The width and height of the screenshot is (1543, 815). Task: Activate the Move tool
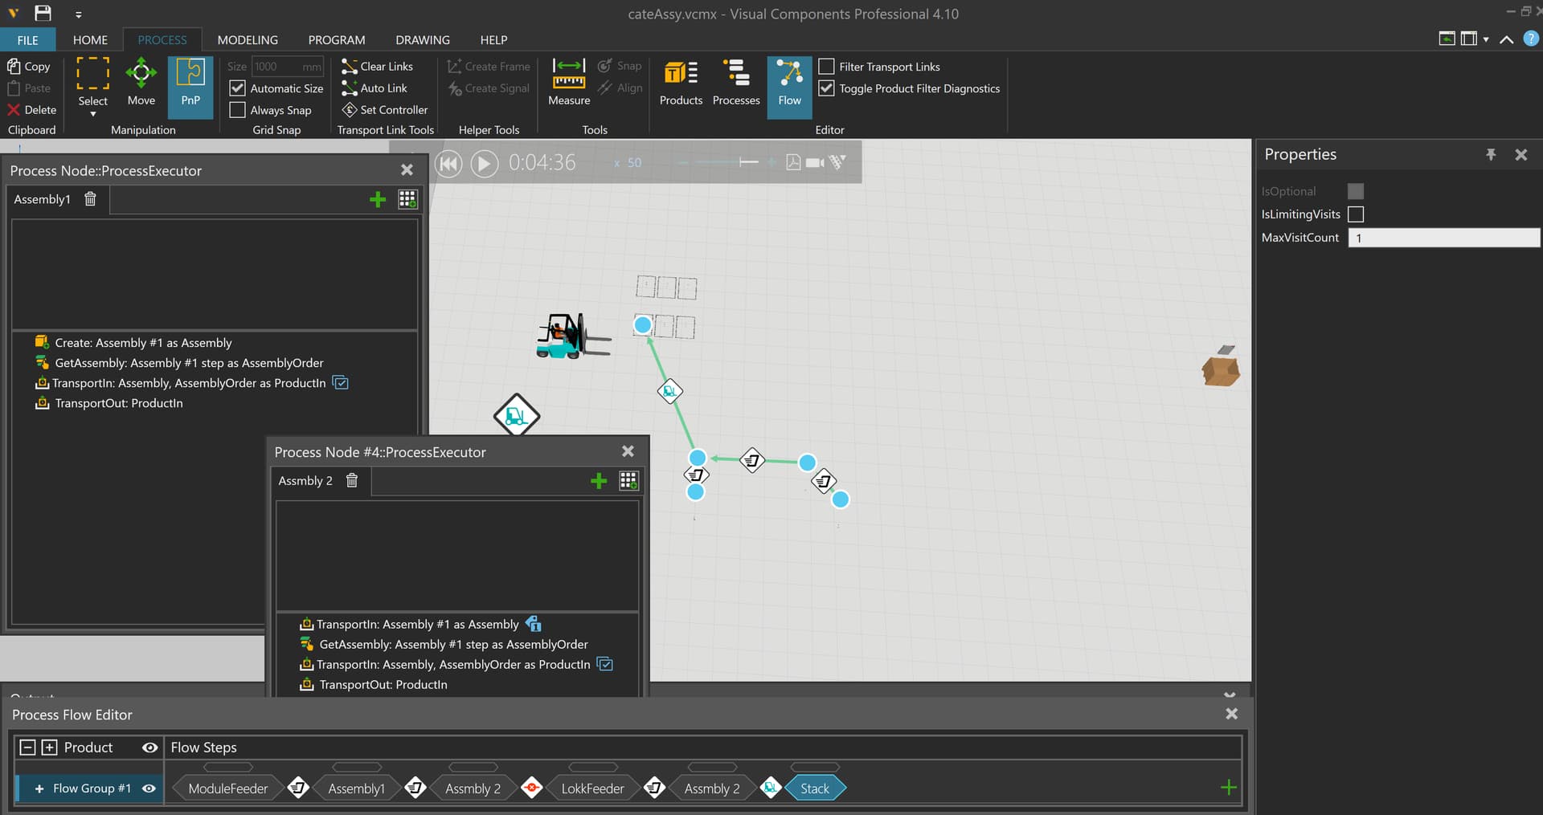(141, 83)
